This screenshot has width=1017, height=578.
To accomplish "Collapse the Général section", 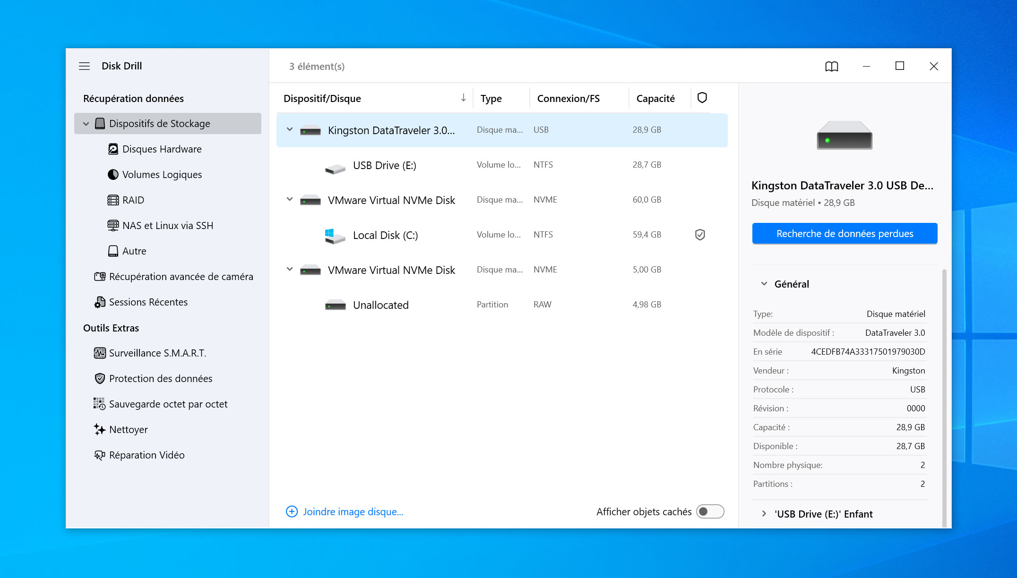I will (x=764, y=284).
